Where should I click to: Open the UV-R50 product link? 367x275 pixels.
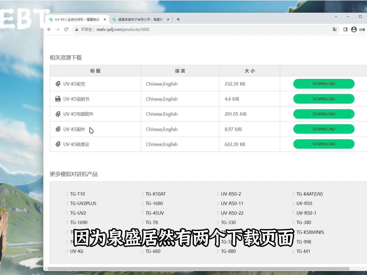coord(304,203)
